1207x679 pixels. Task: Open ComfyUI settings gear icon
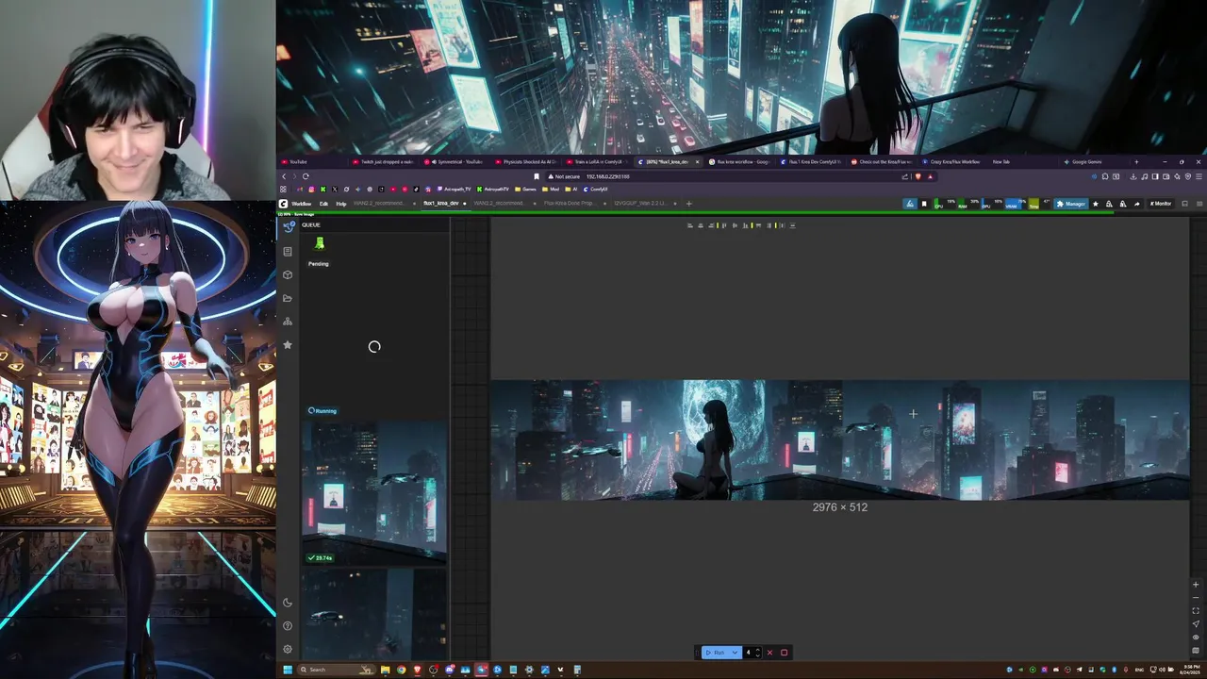pyautogui.click(x=288, y=649)
